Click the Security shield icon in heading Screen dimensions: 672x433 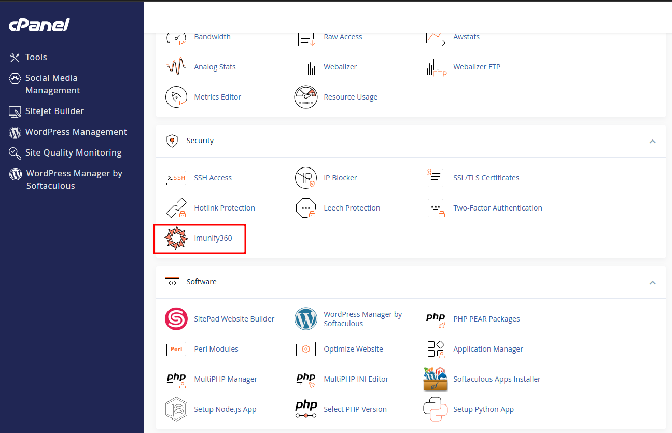(x=172, y=141)
